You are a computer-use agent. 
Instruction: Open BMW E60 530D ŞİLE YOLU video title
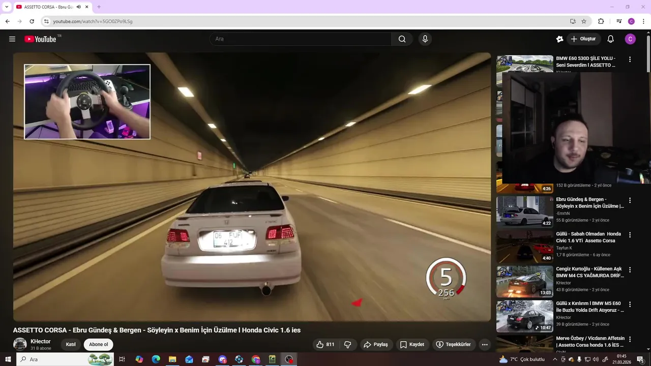[x=586, y=62]
